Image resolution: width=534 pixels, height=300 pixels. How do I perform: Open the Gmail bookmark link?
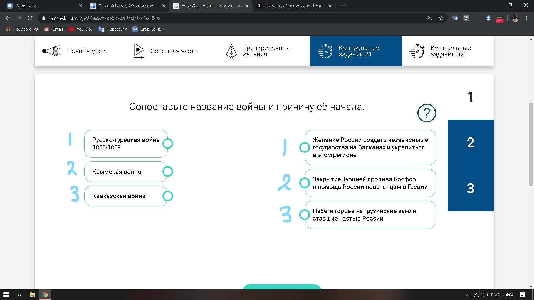[54, 29]
